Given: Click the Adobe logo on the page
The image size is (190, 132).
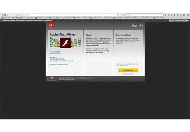Looking at the screenshot, I should click(x=51, y=25).
